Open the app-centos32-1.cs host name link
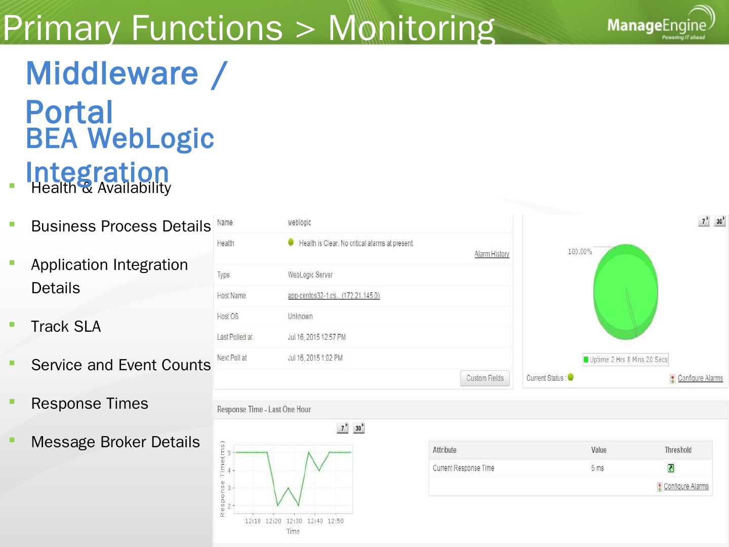 tap(334, 296)
